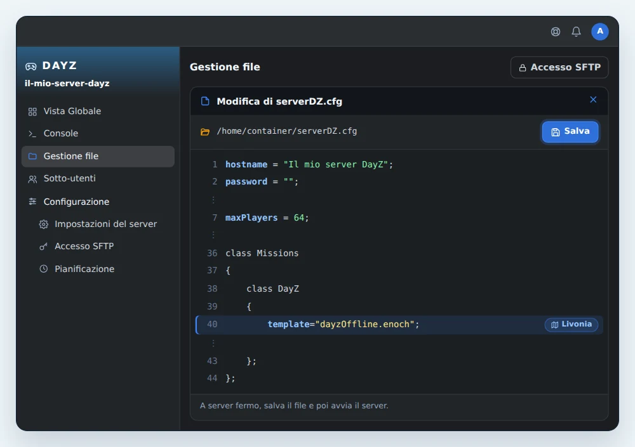The height and width of the screenshot is (447, 635).
Task: Open the notifications bell
Action: click(577, 32)
